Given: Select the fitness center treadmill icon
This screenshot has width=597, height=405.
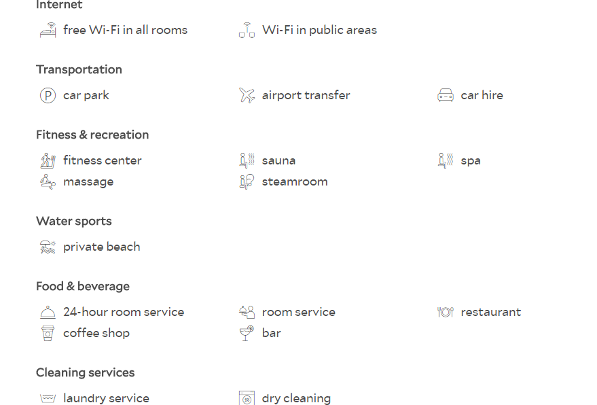Looking at the screenshot, I should coord(48,160).
